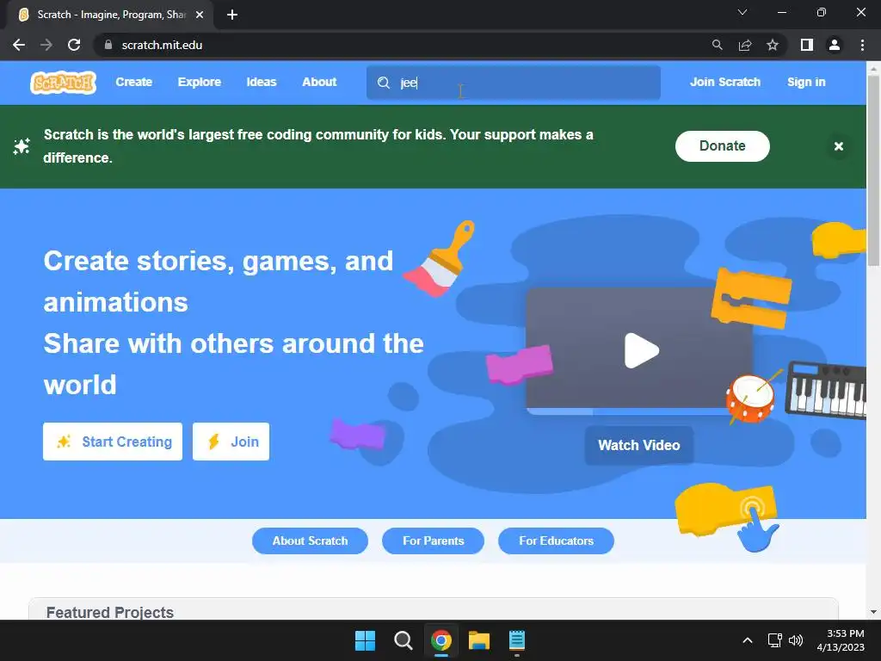Image resolution: width=881 pixels, height=661 pixels.
Task: Click the page vertical scrollbar thumb
Action: coord(873,170)
